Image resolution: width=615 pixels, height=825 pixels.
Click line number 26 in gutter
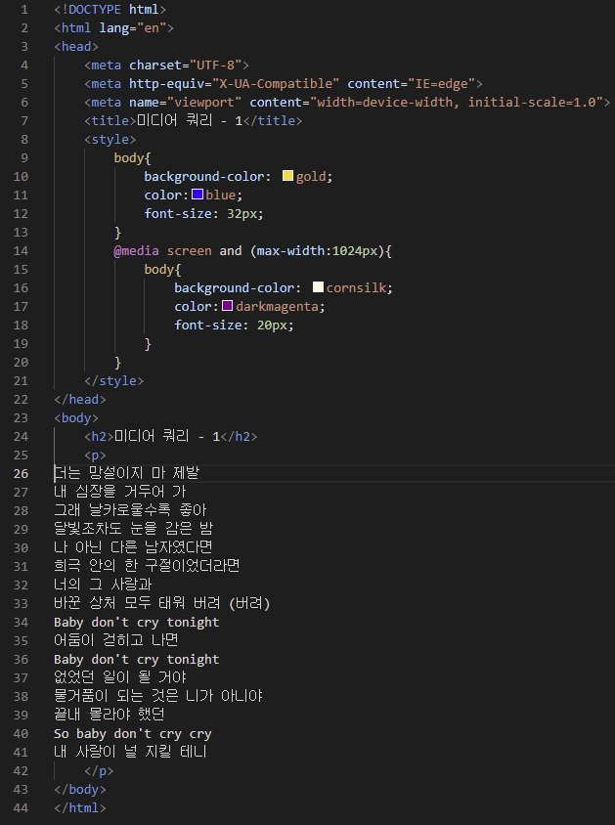point(21,473)
